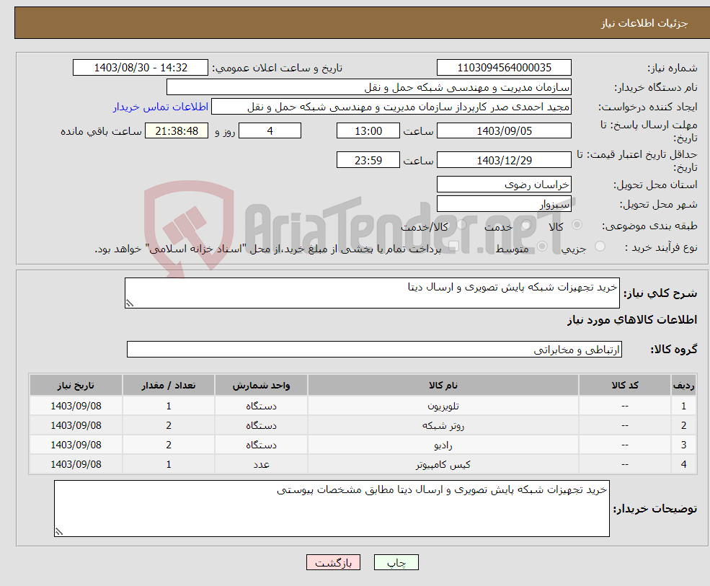Click the delivery city field سبزوار
The height and width of the screenshot is (586, 710).
(504, 204)
